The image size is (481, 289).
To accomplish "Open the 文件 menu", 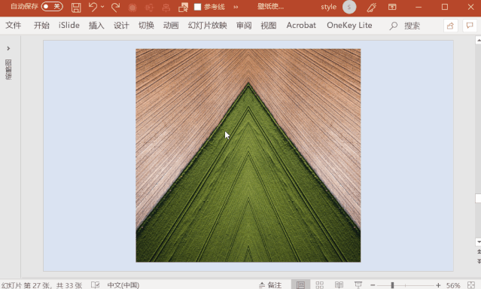I will 14,26.
